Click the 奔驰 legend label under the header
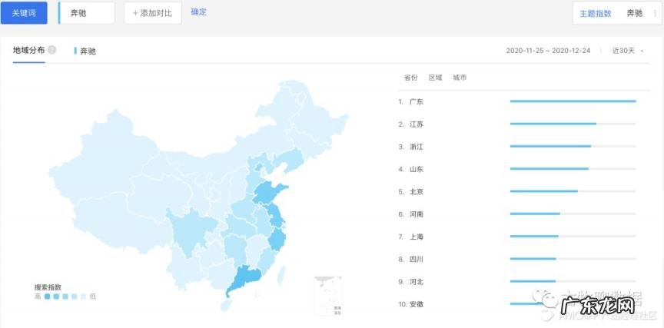 (88, 51)
